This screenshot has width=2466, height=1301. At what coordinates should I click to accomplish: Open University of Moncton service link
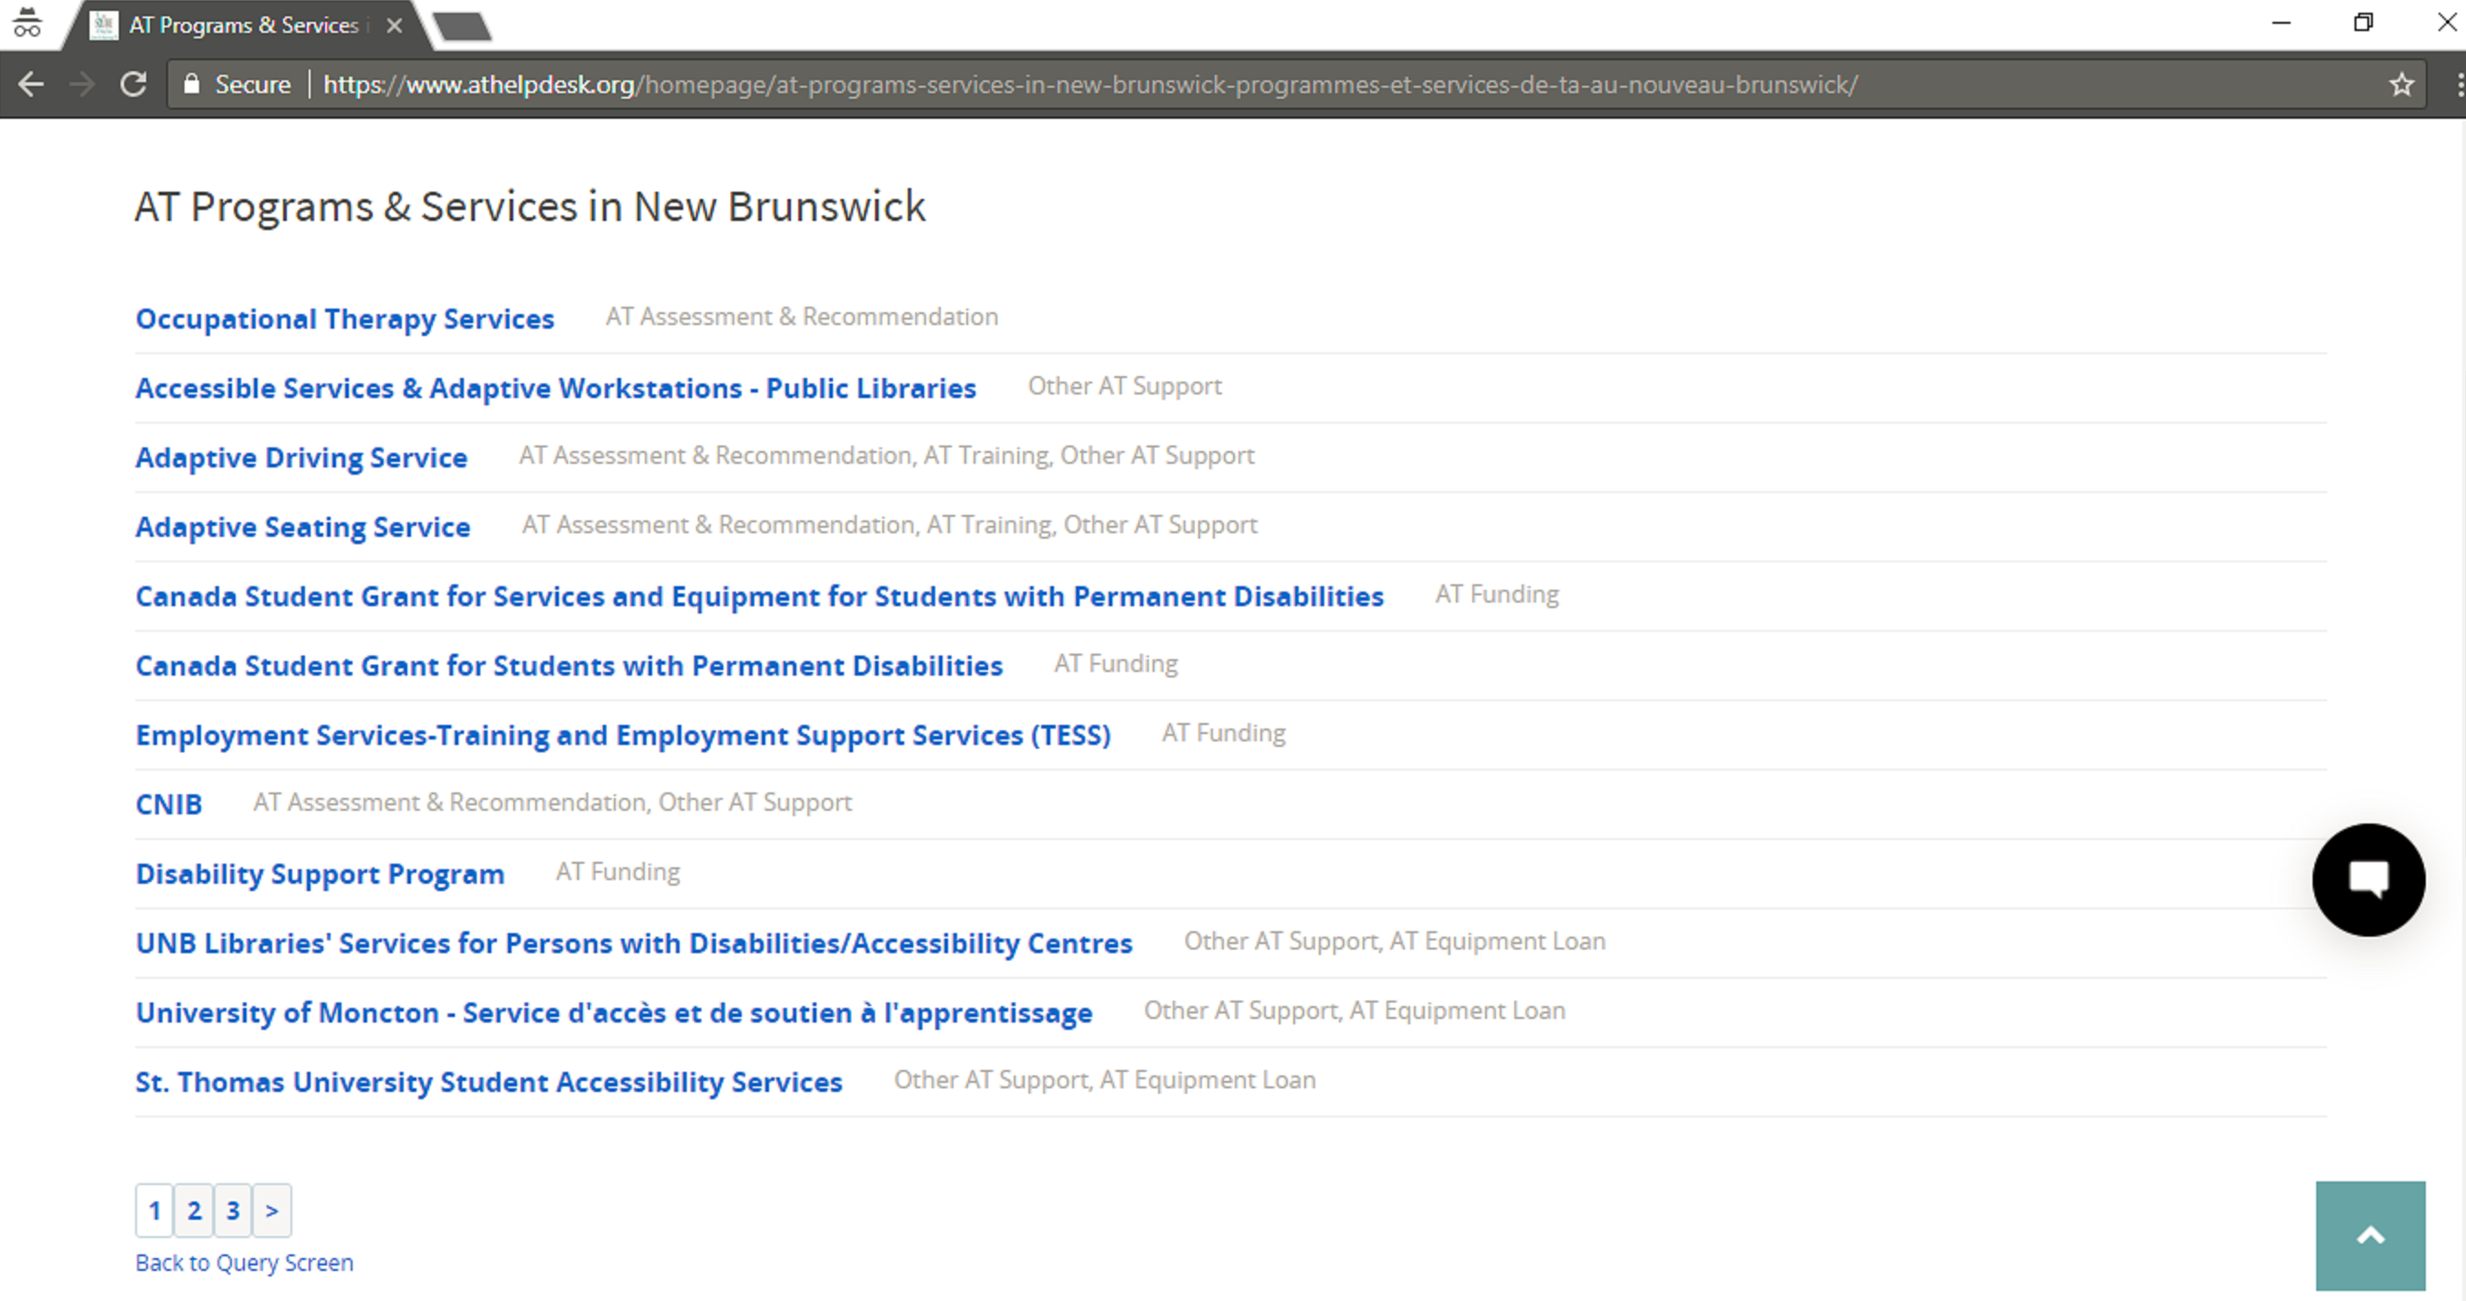614,1012
